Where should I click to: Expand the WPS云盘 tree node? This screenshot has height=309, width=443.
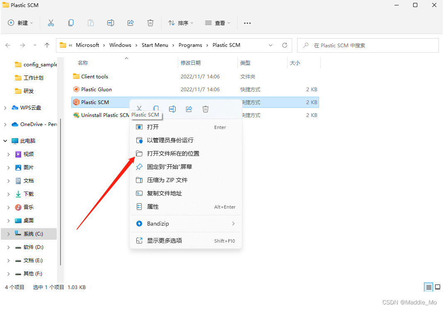click(x=5, y=108)
